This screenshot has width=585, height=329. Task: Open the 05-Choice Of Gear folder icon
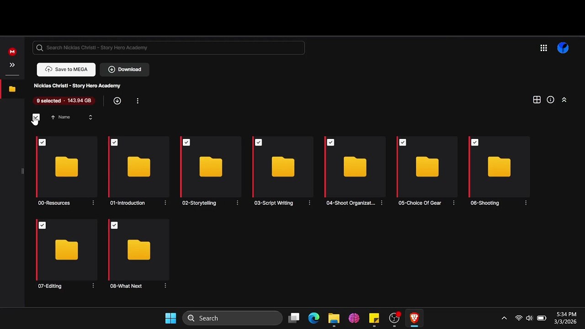pos(427,167)
